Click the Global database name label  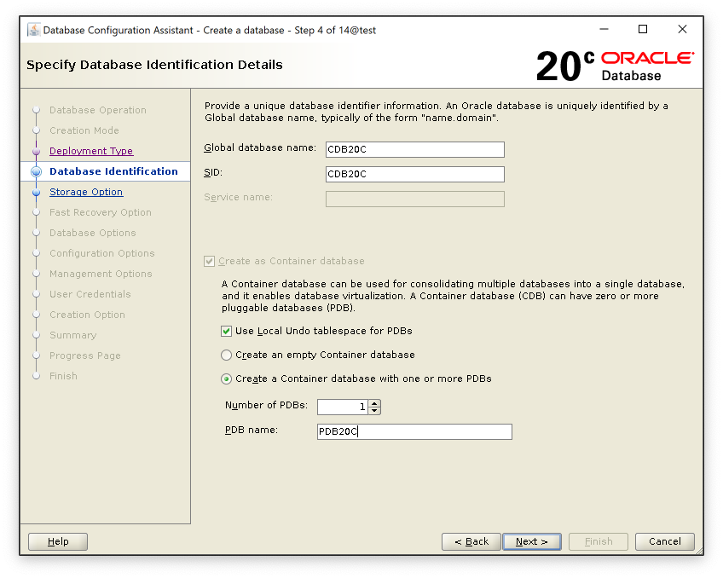260,147
